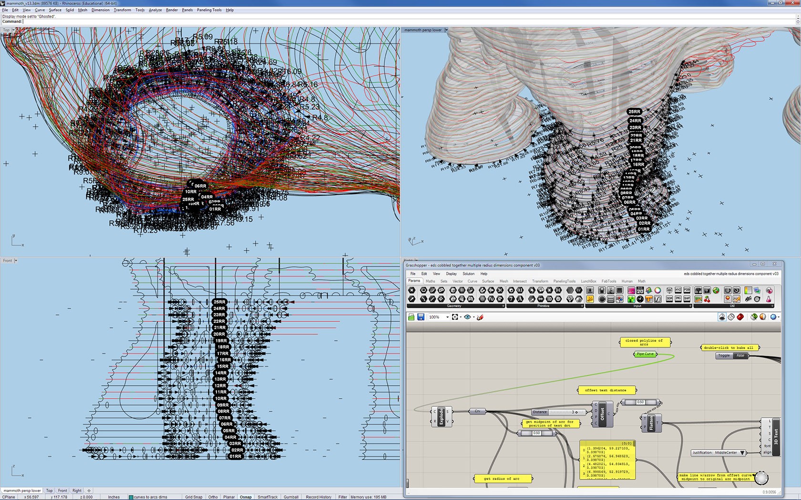Select the Colour Wheel input component icon
The image size is (801, 500).
click(657, 290)
